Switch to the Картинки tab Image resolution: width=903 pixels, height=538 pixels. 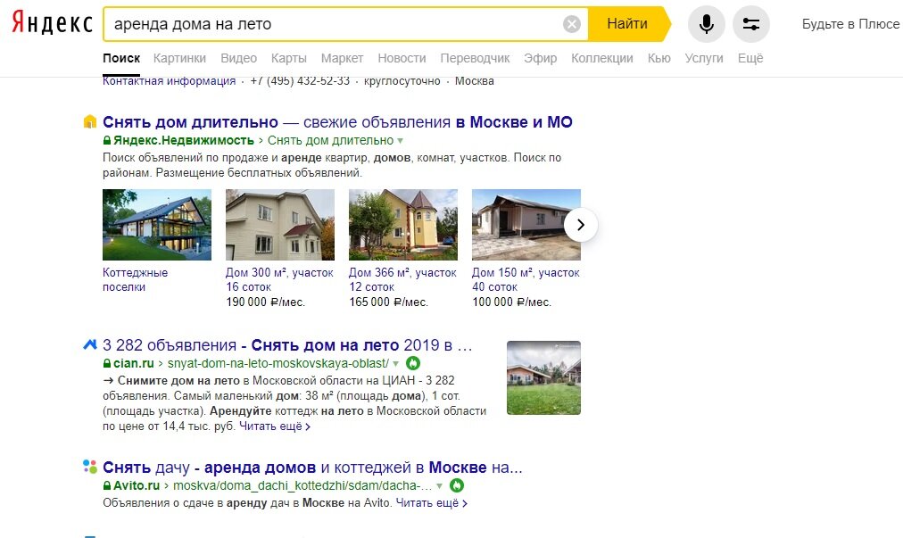[179, 58]
